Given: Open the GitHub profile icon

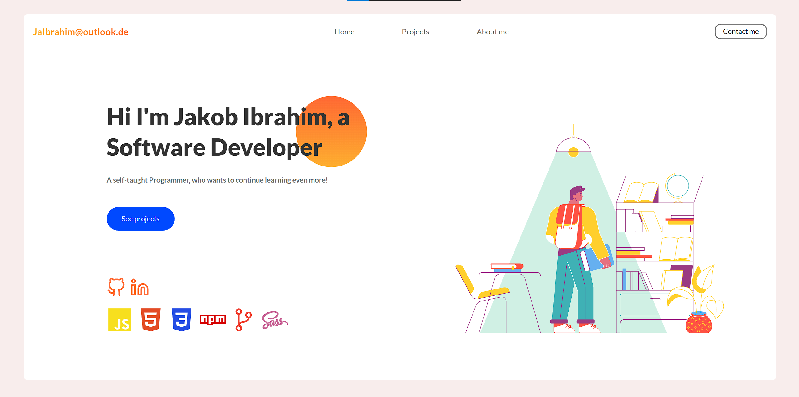Looking at the screenshot, I should point(116,287).
